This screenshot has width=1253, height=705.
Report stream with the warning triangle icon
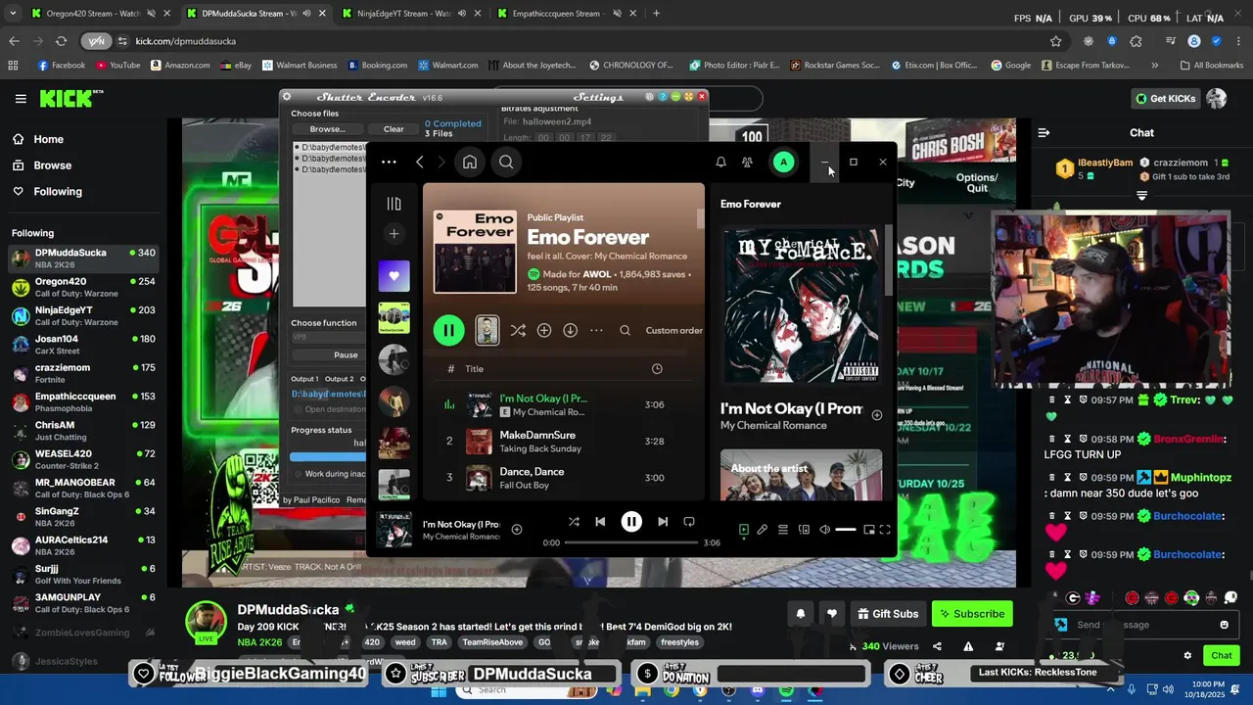(968, 646)
